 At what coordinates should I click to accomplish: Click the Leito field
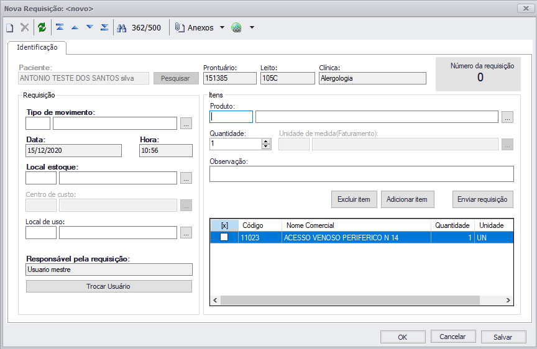(x=287, y=78)
